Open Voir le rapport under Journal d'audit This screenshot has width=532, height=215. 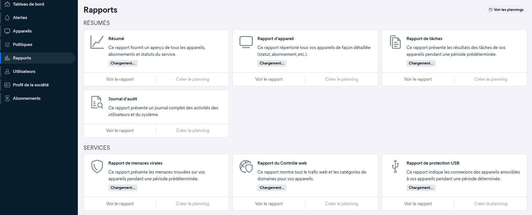[120, 130]
